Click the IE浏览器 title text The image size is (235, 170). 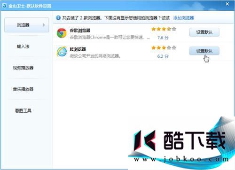(78, 49)
